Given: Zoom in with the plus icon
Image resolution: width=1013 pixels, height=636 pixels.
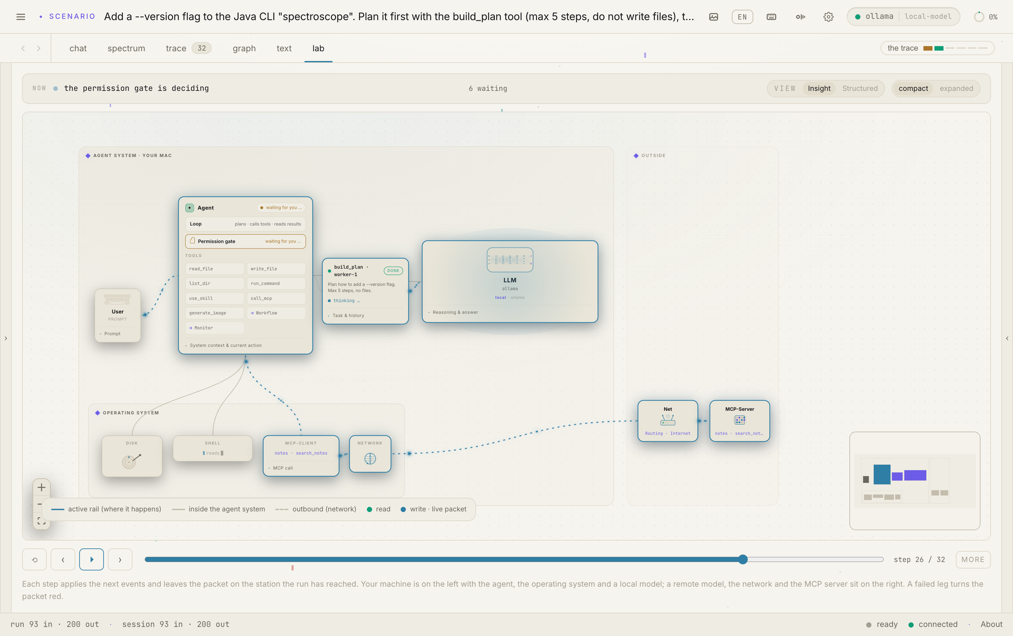Looking at the screenshot, I should 41,487.
